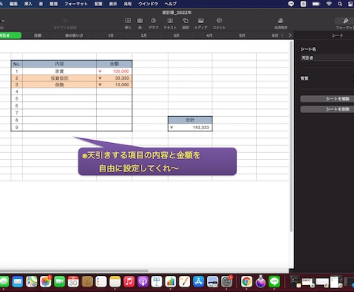354x292 pixels.
Task: Switch to the 2月 sheet tab
Action: (x=144, y=35)
